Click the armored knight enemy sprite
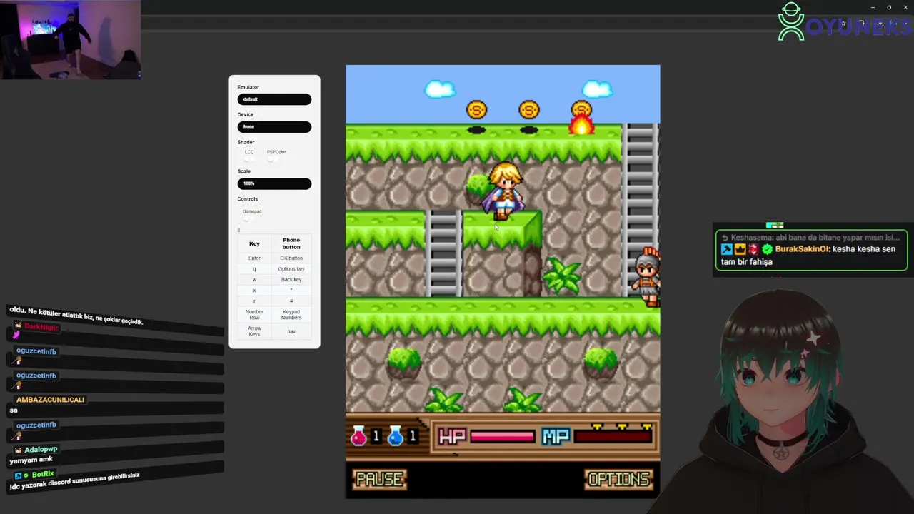 coord(648,277)
